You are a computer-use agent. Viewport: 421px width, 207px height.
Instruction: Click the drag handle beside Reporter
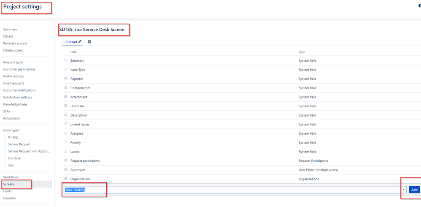(66, 79)
